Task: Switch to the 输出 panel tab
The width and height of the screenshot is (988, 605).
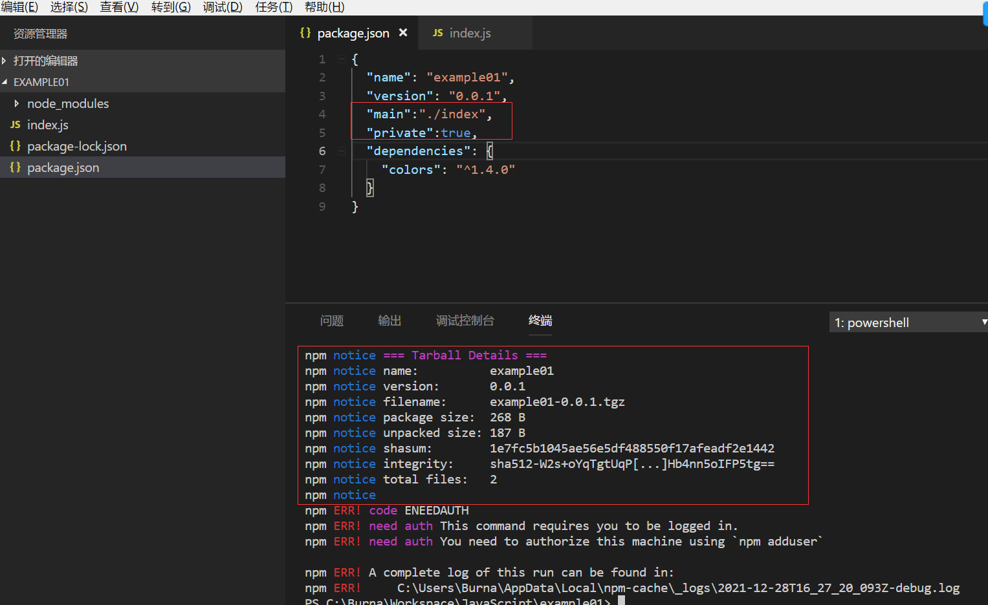Action: (390, 321)
